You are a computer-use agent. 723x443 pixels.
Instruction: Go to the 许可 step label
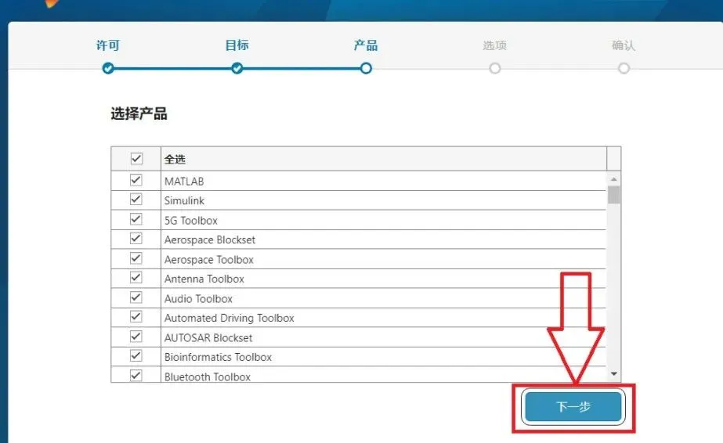pos(108,45)
